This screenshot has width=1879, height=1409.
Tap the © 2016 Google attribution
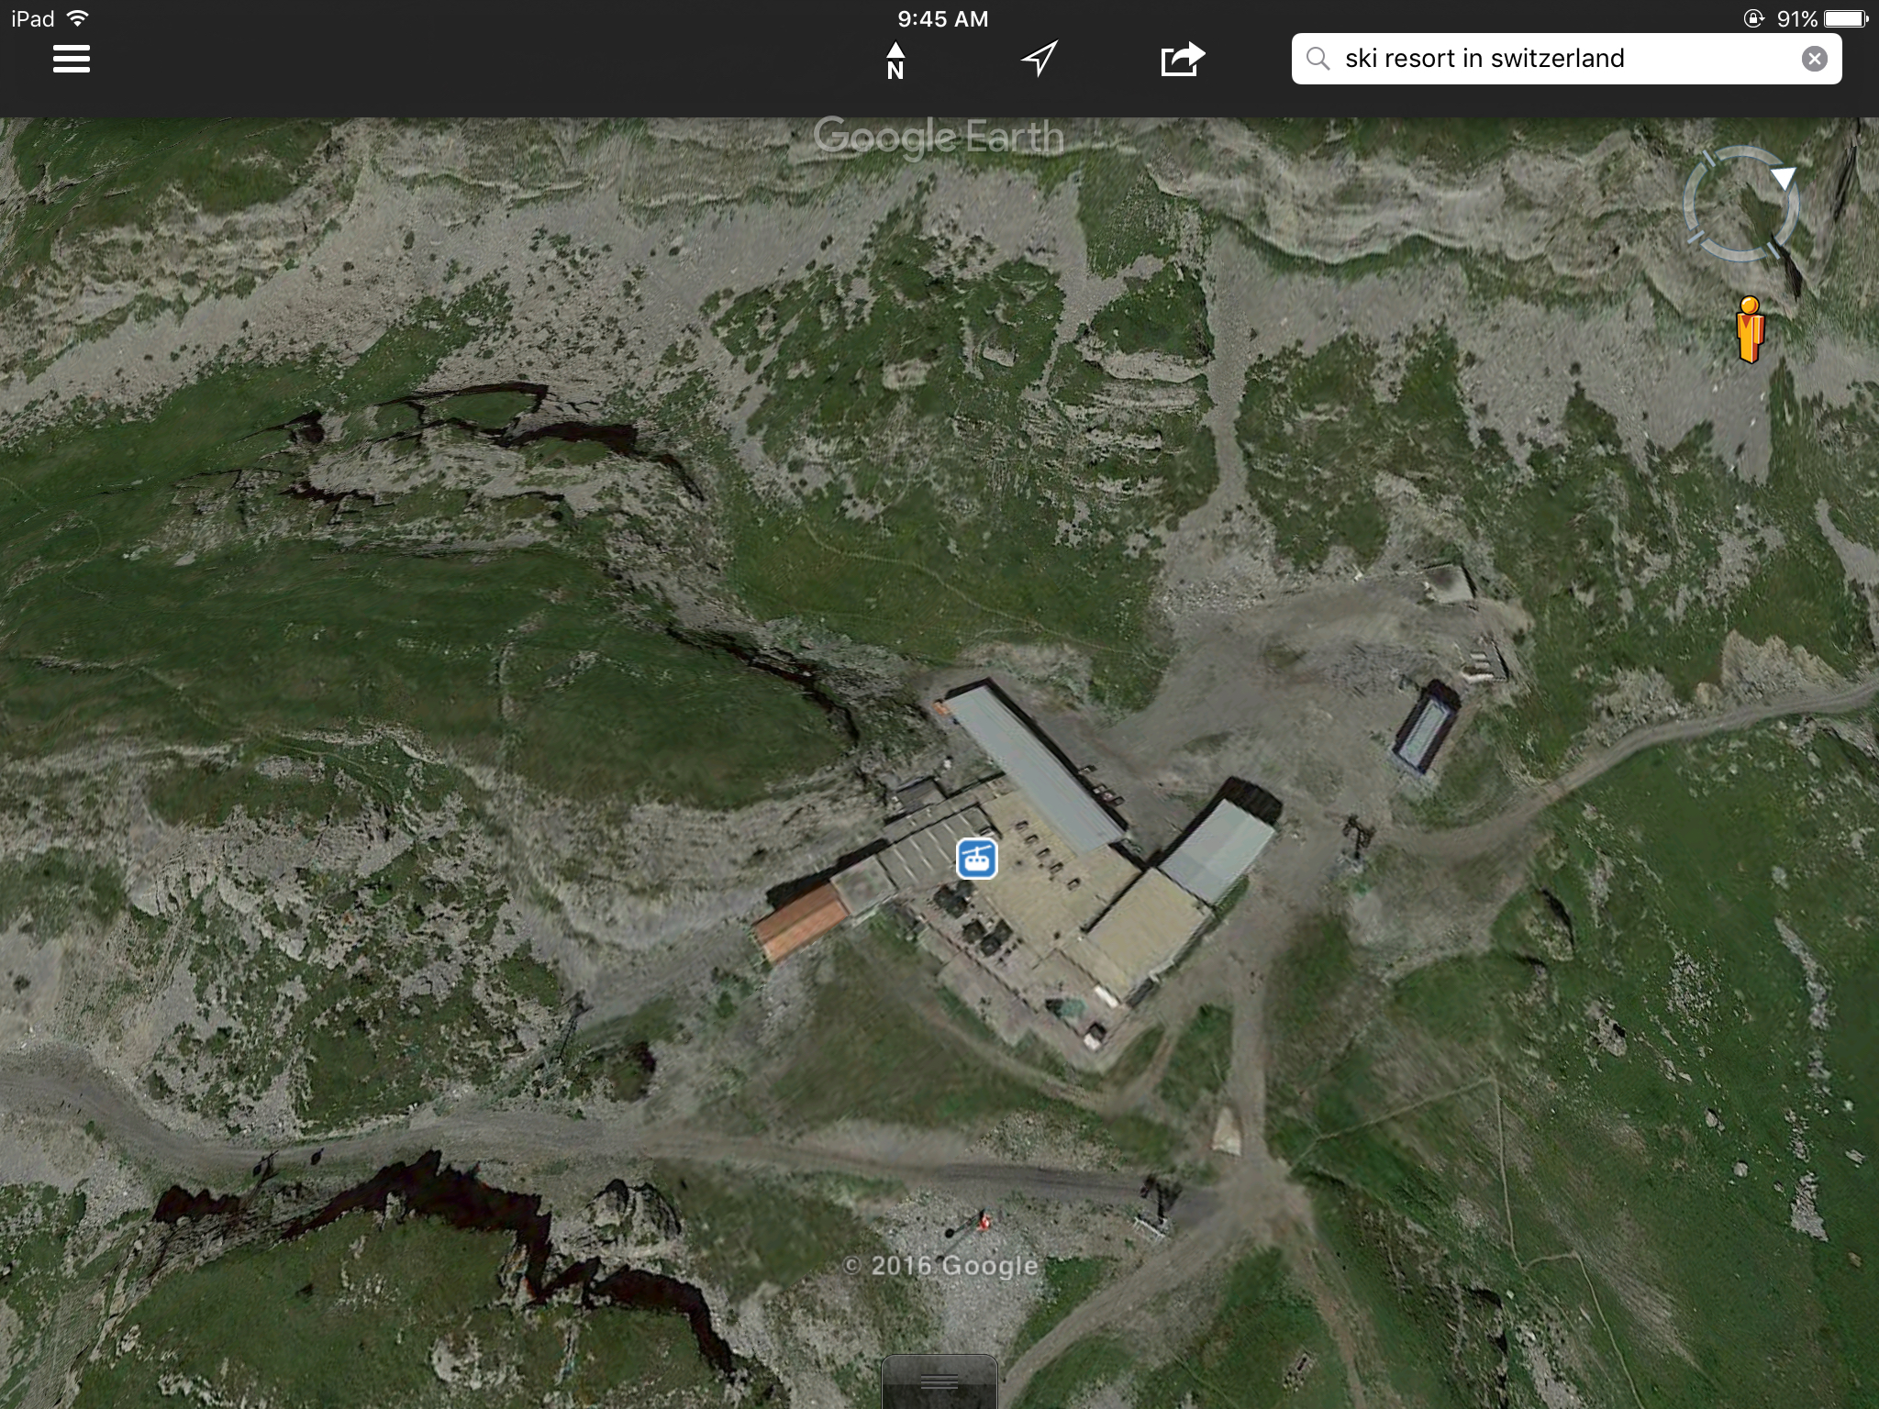pos(940,1266)
